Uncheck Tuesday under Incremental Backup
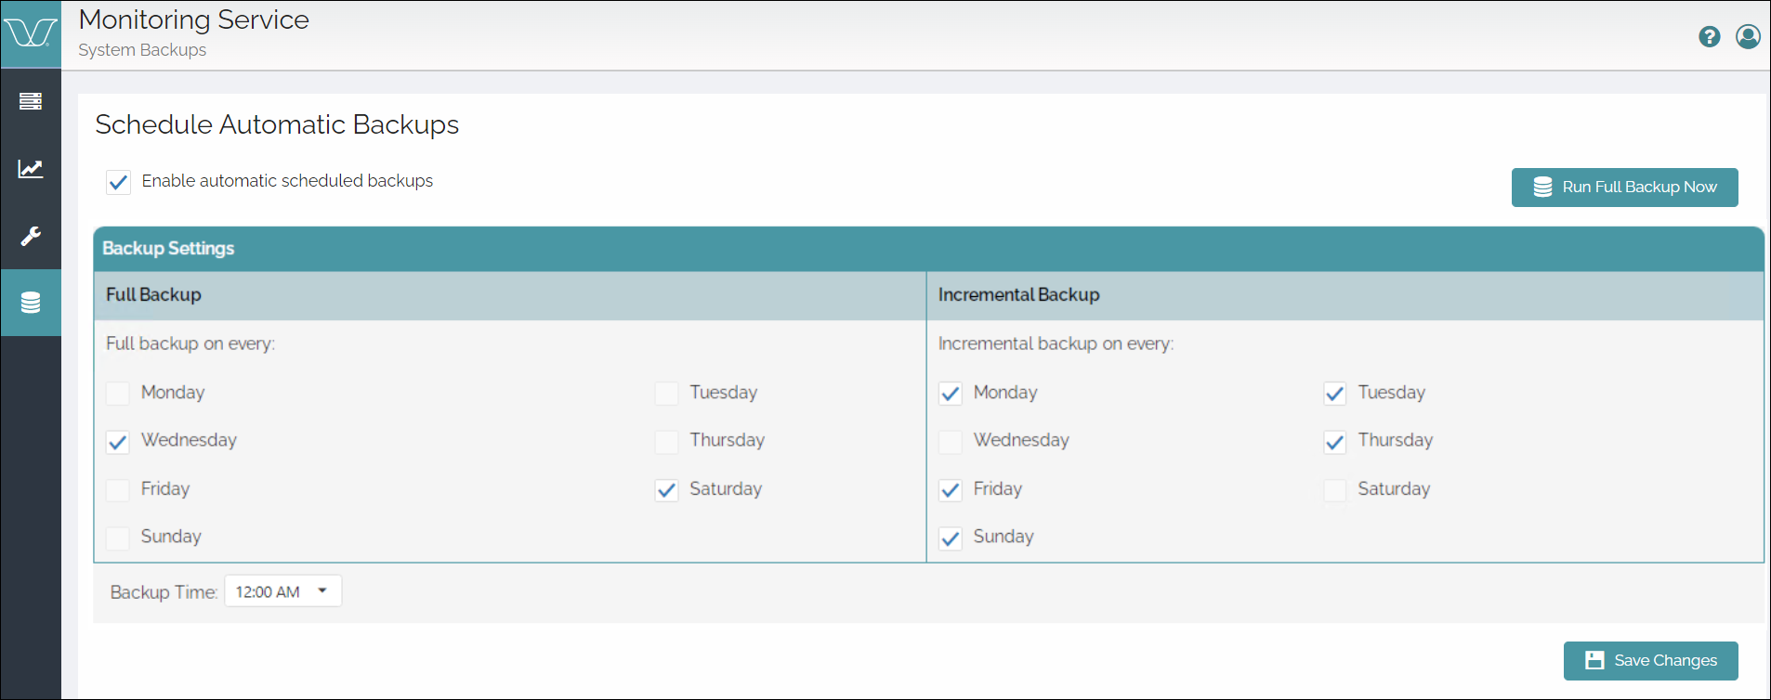Image resolution: width=1771 pixels, height=700 pixels. pos(1334,394)
